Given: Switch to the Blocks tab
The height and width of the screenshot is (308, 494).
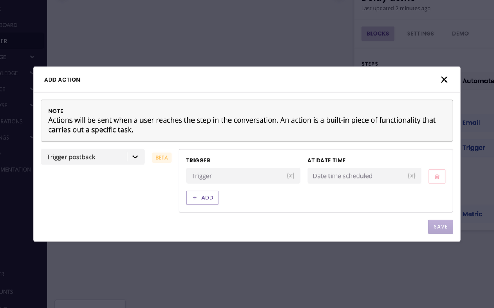Looking at the screenshot, I should pos(378,34).
